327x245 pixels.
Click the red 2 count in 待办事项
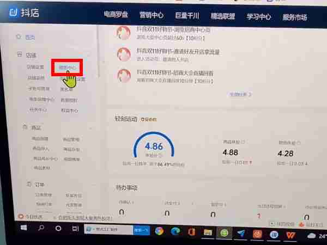(259, 216)
